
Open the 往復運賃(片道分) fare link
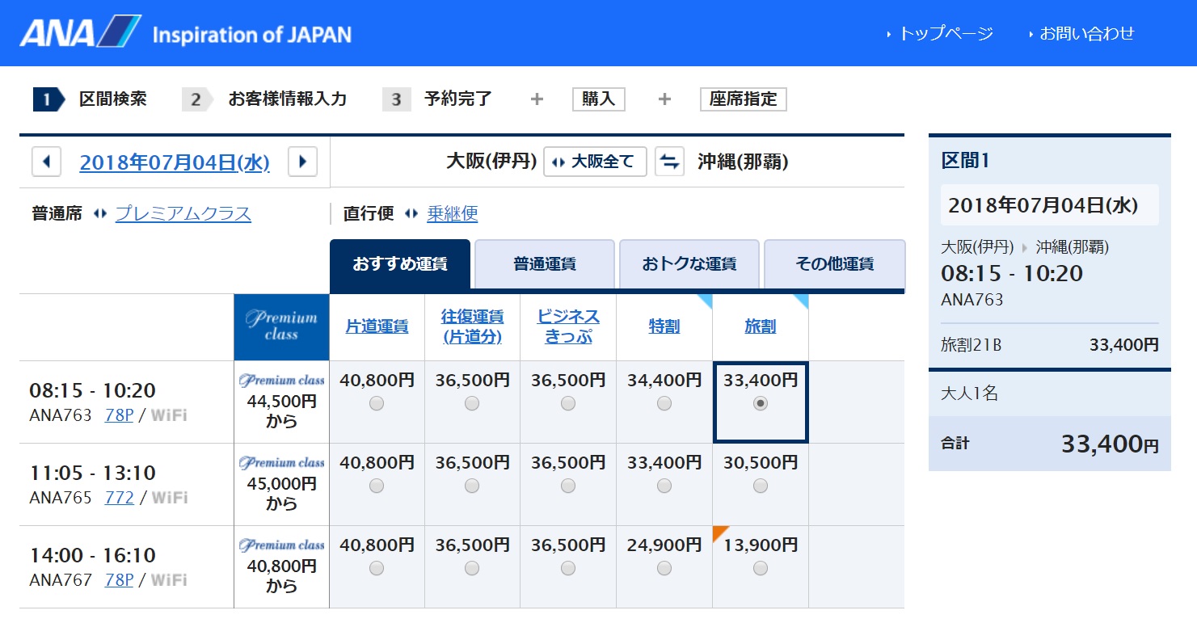tap(472, 326)
